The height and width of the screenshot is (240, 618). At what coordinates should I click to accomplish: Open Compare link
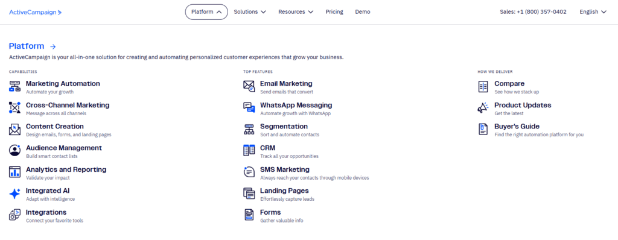click(x=509, y=84)
